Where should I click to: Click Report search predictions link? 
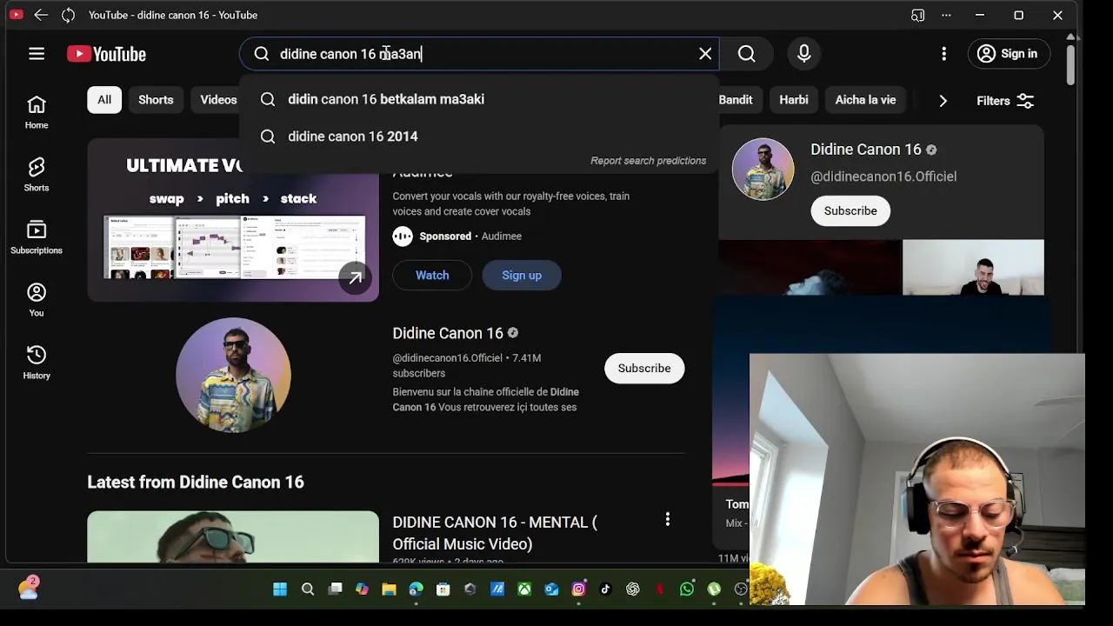click(649, 161)
